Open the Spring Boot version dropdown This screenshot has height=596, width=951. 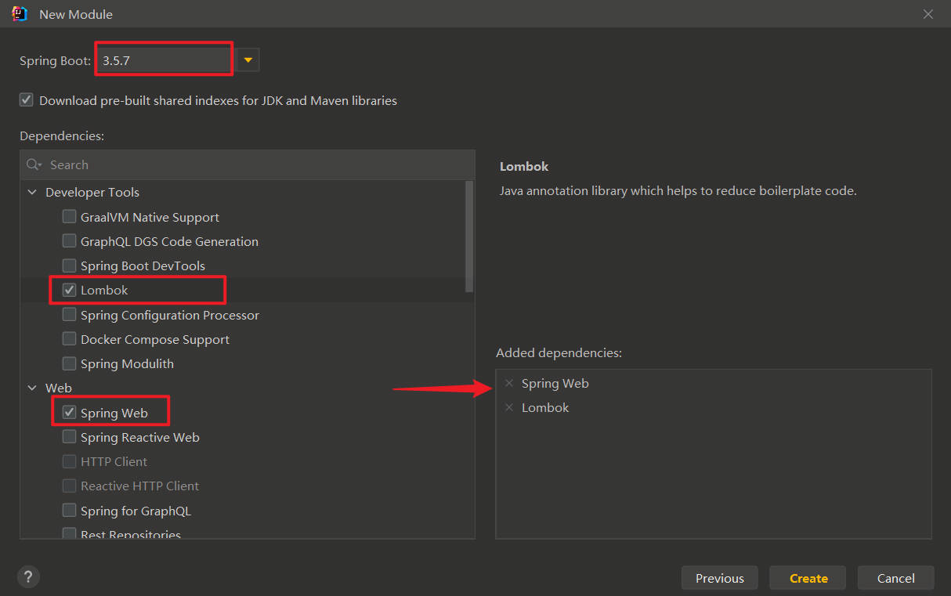(x=248, y=60)
